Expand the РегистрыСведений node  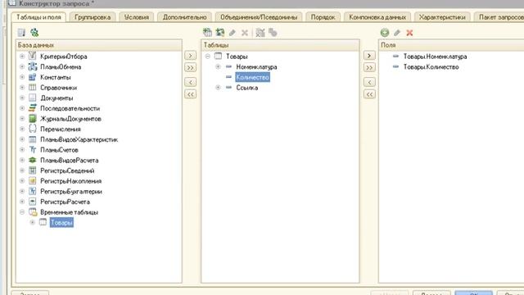tap(22, 170)
